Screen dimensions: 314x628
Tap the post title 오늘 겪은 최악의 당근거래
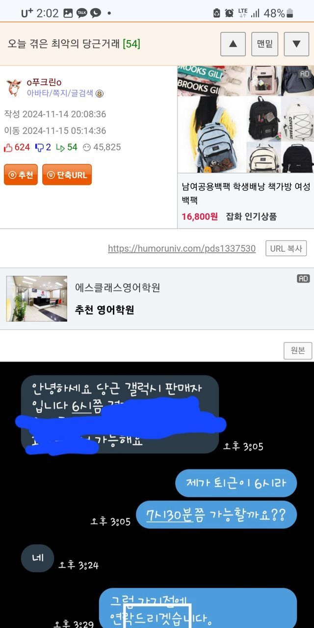[63, 44]
